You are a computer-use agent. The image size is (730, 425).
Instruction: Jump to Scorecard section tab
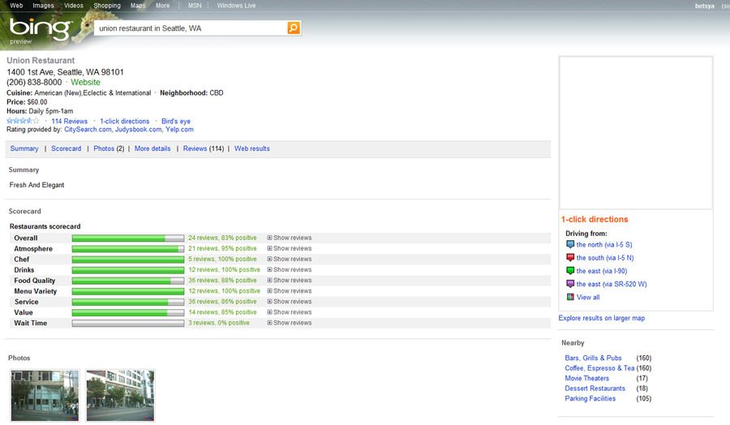(66, 149)
